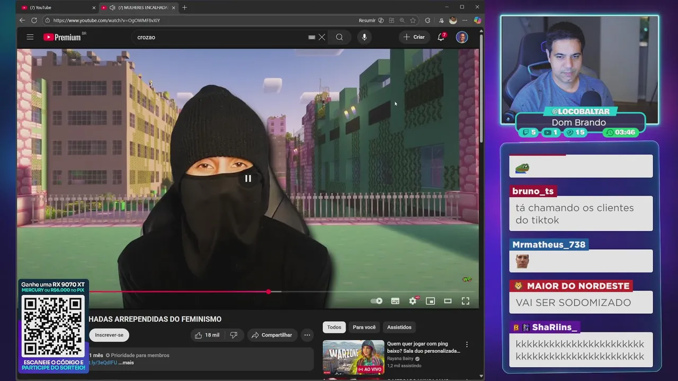Open a new browser tab with plus

184,7
